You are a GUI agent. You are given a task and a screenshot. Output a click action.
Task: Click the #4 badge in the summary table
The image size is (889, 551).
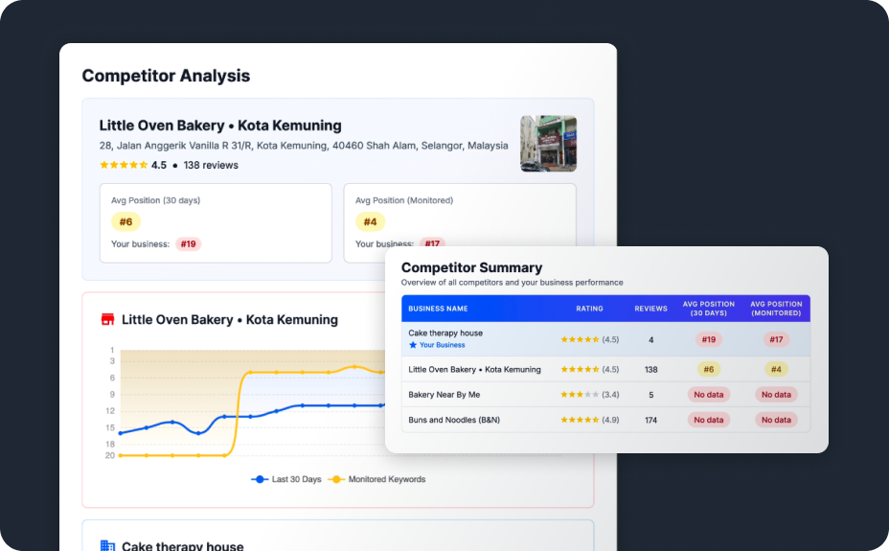(776, 369)
